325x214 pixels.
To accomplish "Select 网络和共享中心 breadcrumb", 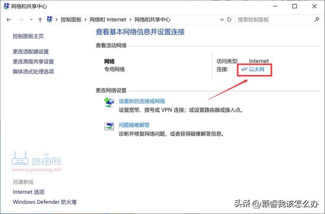I will [x=152, y=19].
